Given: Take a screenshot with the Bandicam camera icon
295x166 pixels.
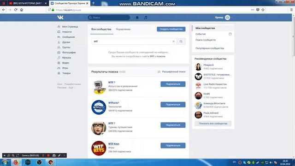Looking at the screenshot, I should coord(54,155).
